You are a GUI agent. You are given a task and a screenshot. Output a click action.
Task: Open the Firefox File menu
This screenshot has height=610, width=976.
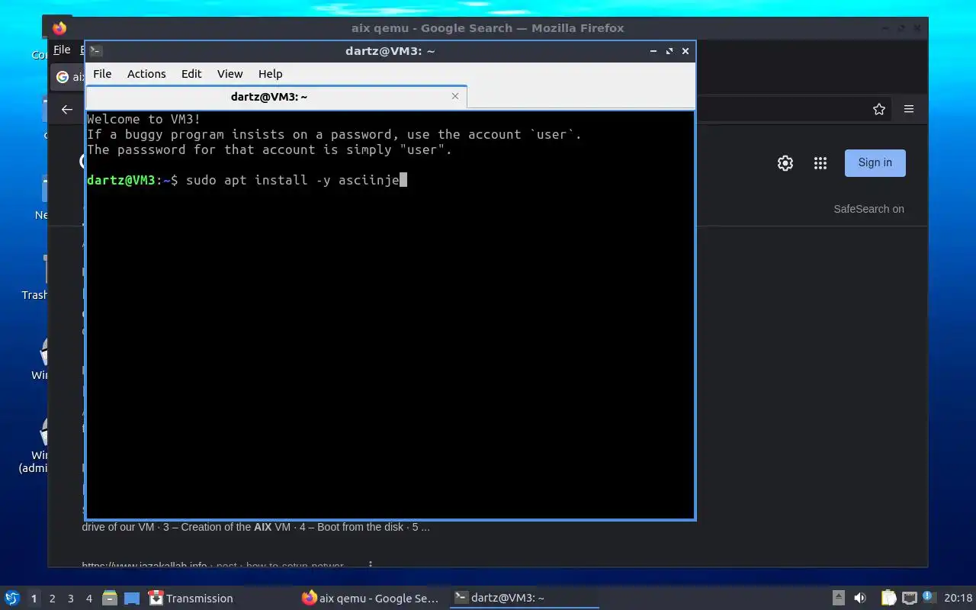[x=62, y=50]
